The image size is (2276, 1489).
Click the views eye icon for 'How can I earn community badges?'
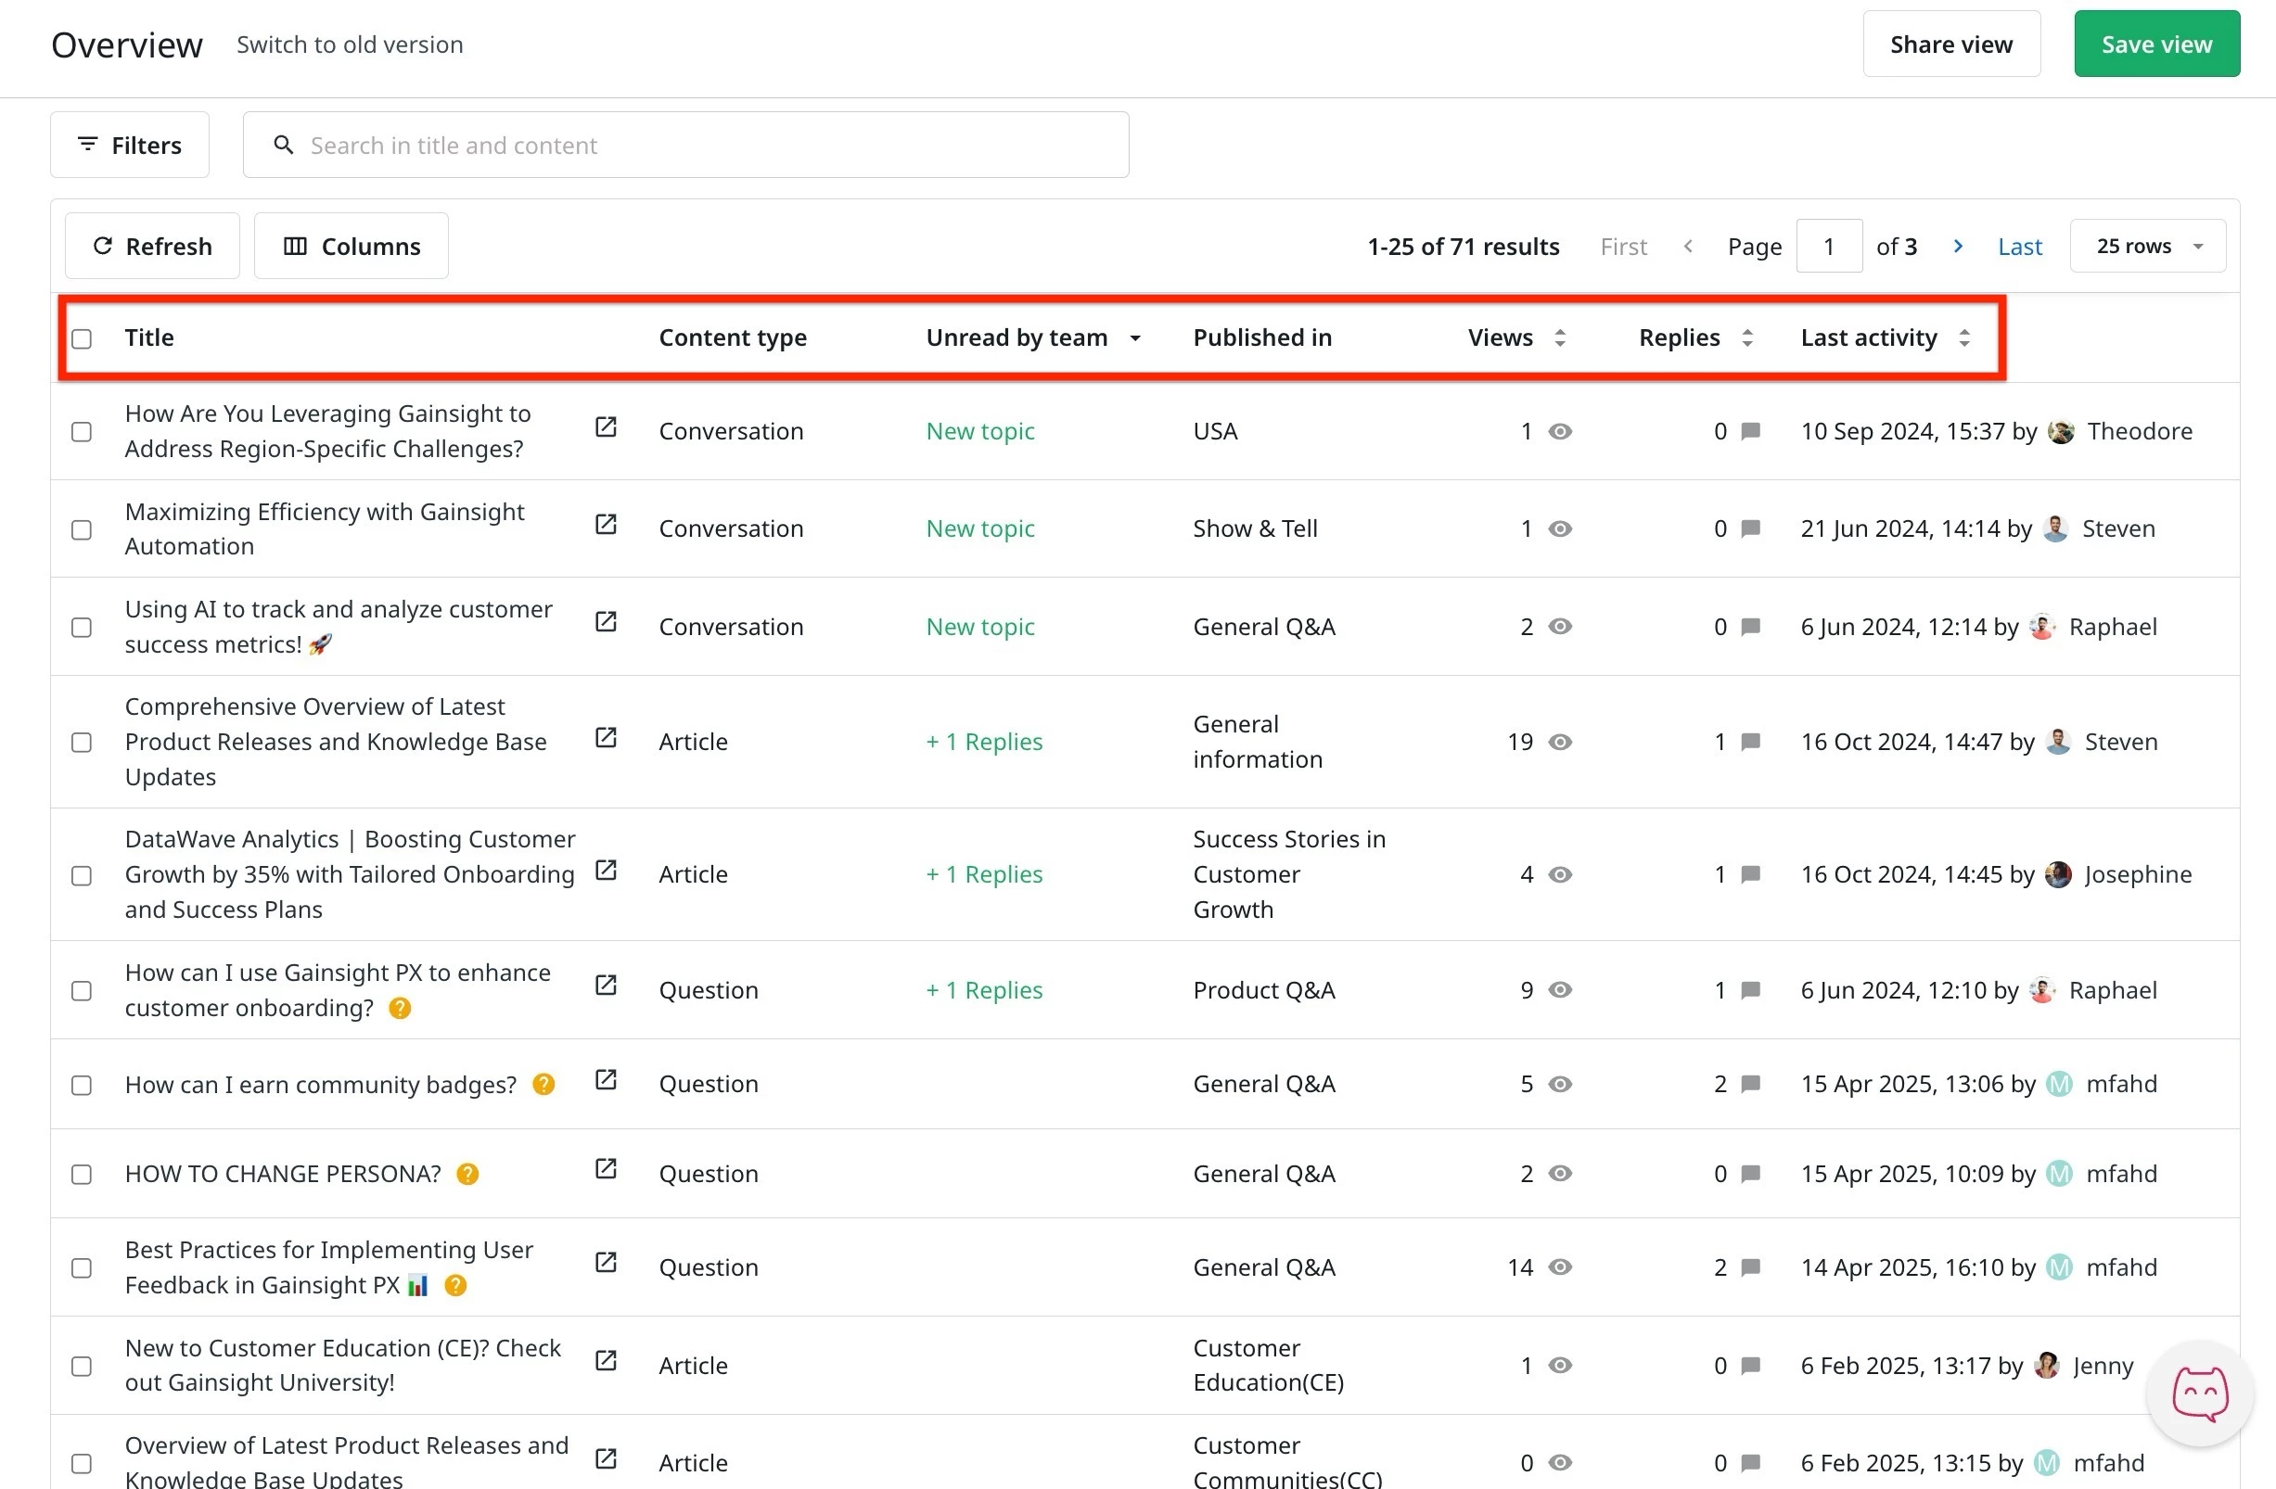click(x=1560, y=1084)
